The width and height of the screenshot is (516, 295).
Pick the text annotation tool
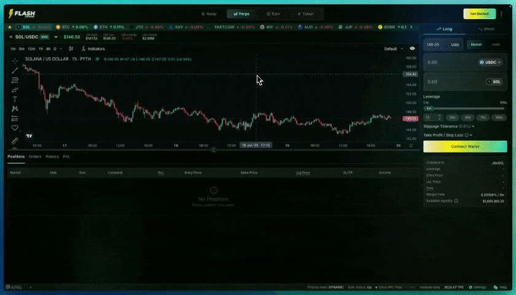(x=15, y=99)
